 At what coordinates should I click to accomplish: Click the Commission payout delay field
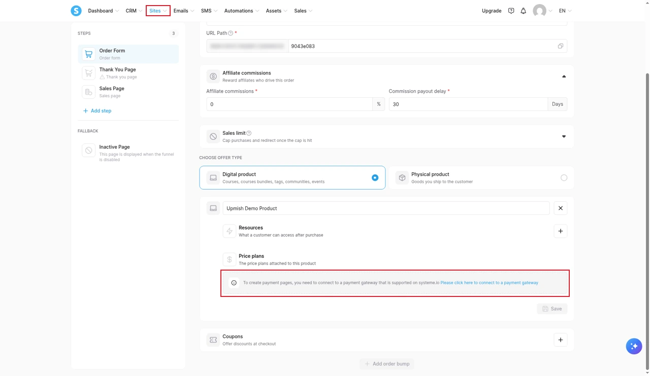pos(468,104)
